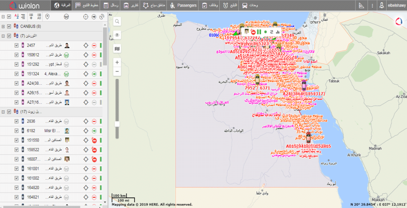Image resolution: width=407 pixels, height=208 pixels.
Task: Toggle the CANBUS group checkbox
Action: [x=9, y=26]
